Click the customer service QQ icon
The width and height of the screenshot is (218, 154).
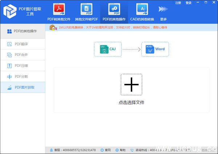pos(51,150)
